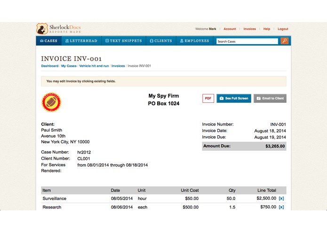This screenshot has width=327, height=232.
Task: Remove the Research line item
Action: pos(281,207)
